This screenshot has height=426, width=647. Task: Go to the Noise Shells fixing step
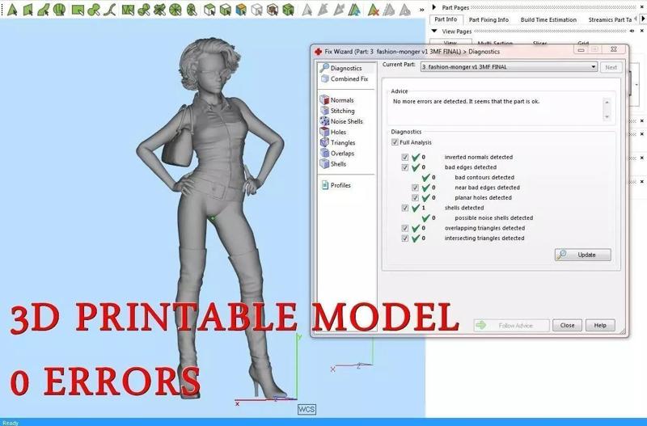pyautogui.click(x=347, y=121)
